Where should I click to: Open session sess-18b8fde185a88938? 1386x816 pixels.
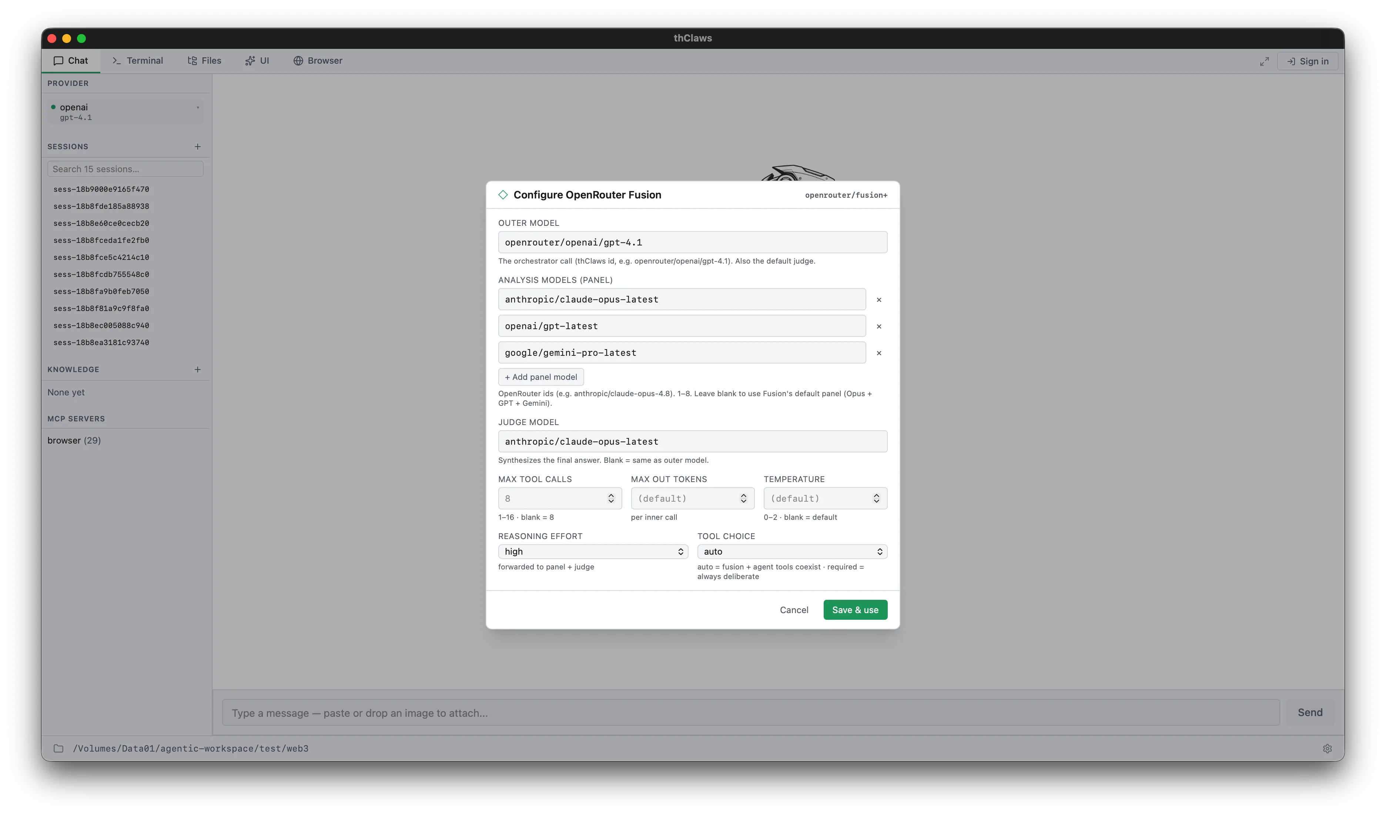click(101, 206)
